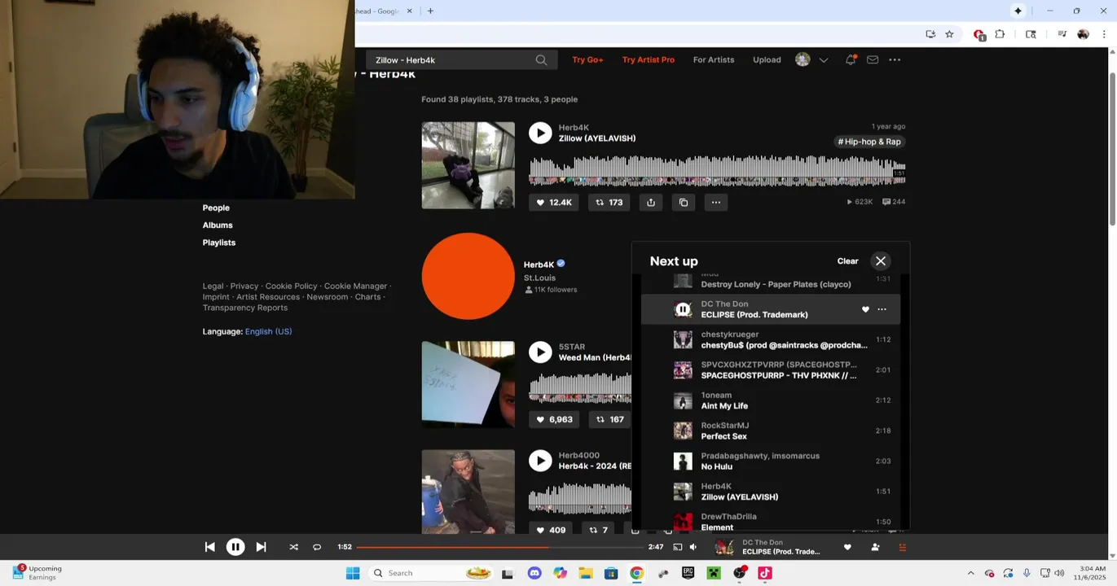
Task: Follow DC The Don from player bar
Action: [x=875, y=548]
